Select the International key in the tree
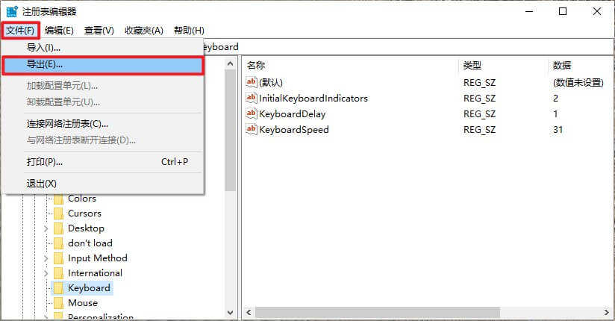The height and width of the screenshot is (321, 615). tap(95, 273)
